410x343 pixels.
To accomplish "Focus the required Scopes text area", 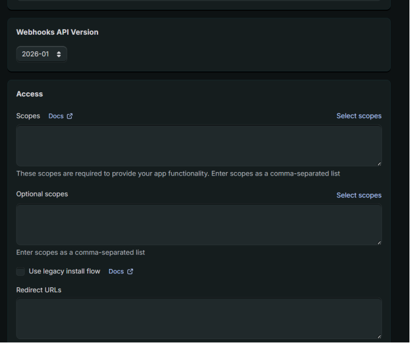I will 199,146.
